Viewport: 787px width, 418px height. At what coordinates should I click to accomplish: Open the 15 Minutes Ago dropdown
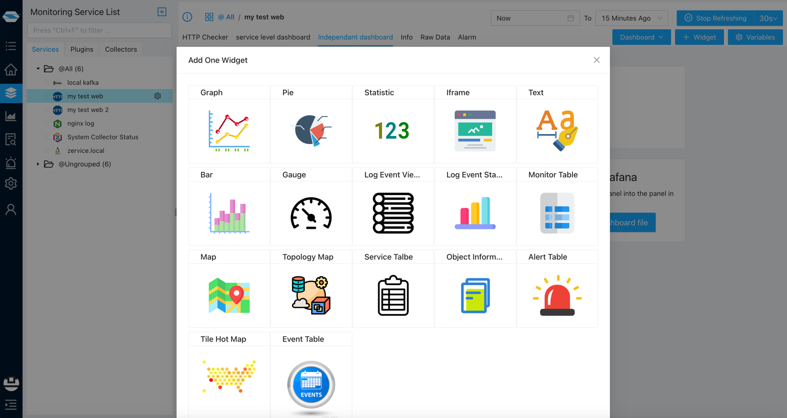tap(631, 18)
